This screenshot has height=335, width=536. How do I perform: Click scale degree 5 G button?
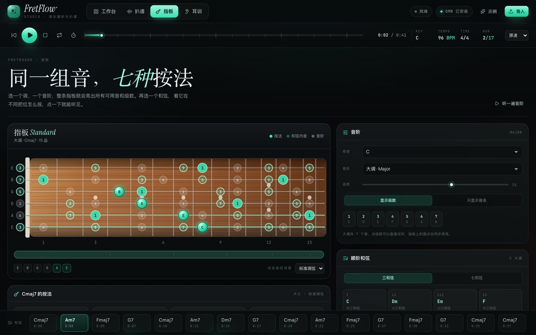(x=407, y=219)
